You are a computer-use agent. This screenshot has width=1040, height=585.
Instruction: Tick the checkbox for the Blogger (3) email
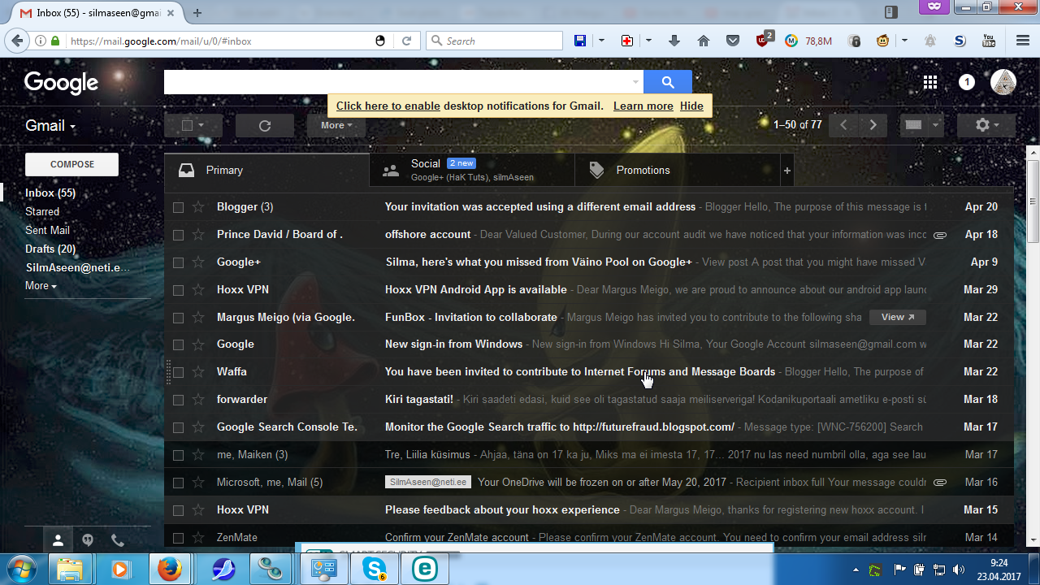[178, 207]
